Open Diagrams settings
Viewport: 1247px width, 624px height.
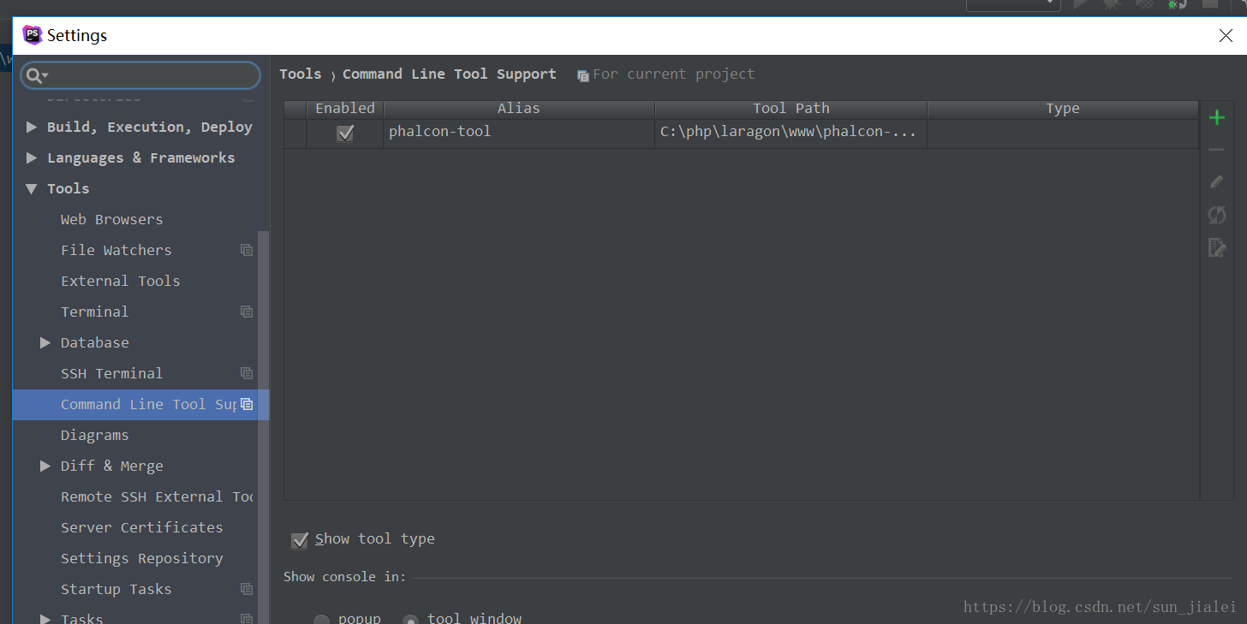pyautogui.click(x=94, y=435)
